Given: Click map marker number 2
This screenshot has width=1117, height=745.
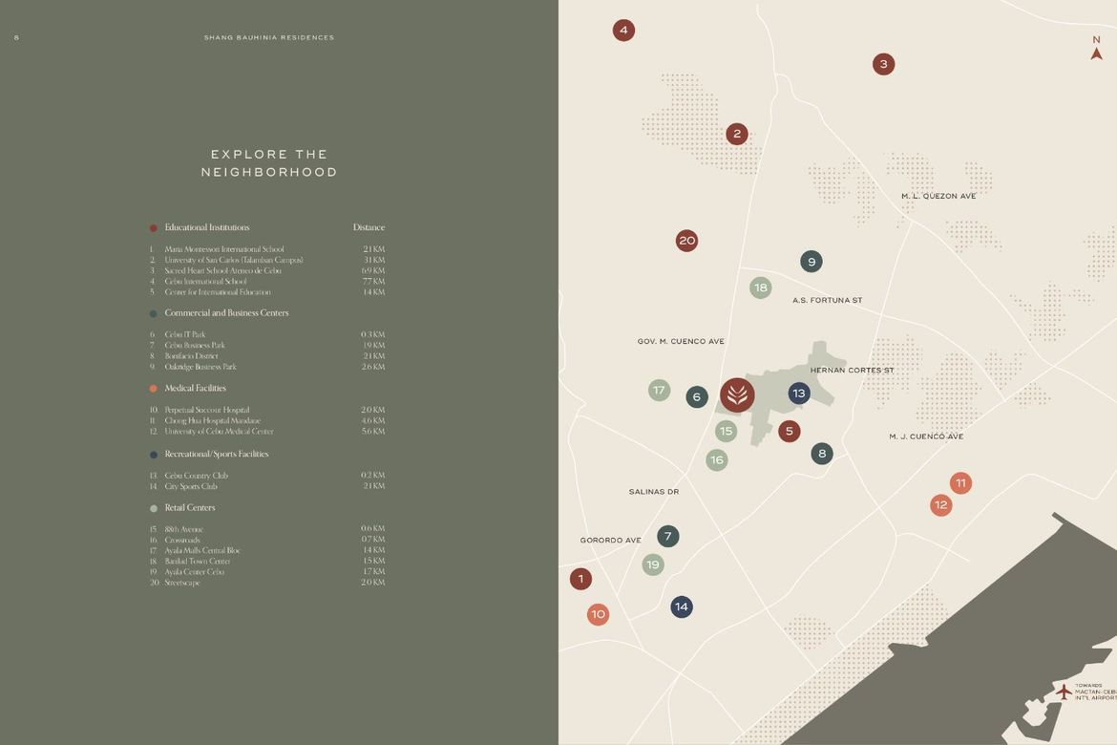Looking at the screenshot, I should coord(737,134).
